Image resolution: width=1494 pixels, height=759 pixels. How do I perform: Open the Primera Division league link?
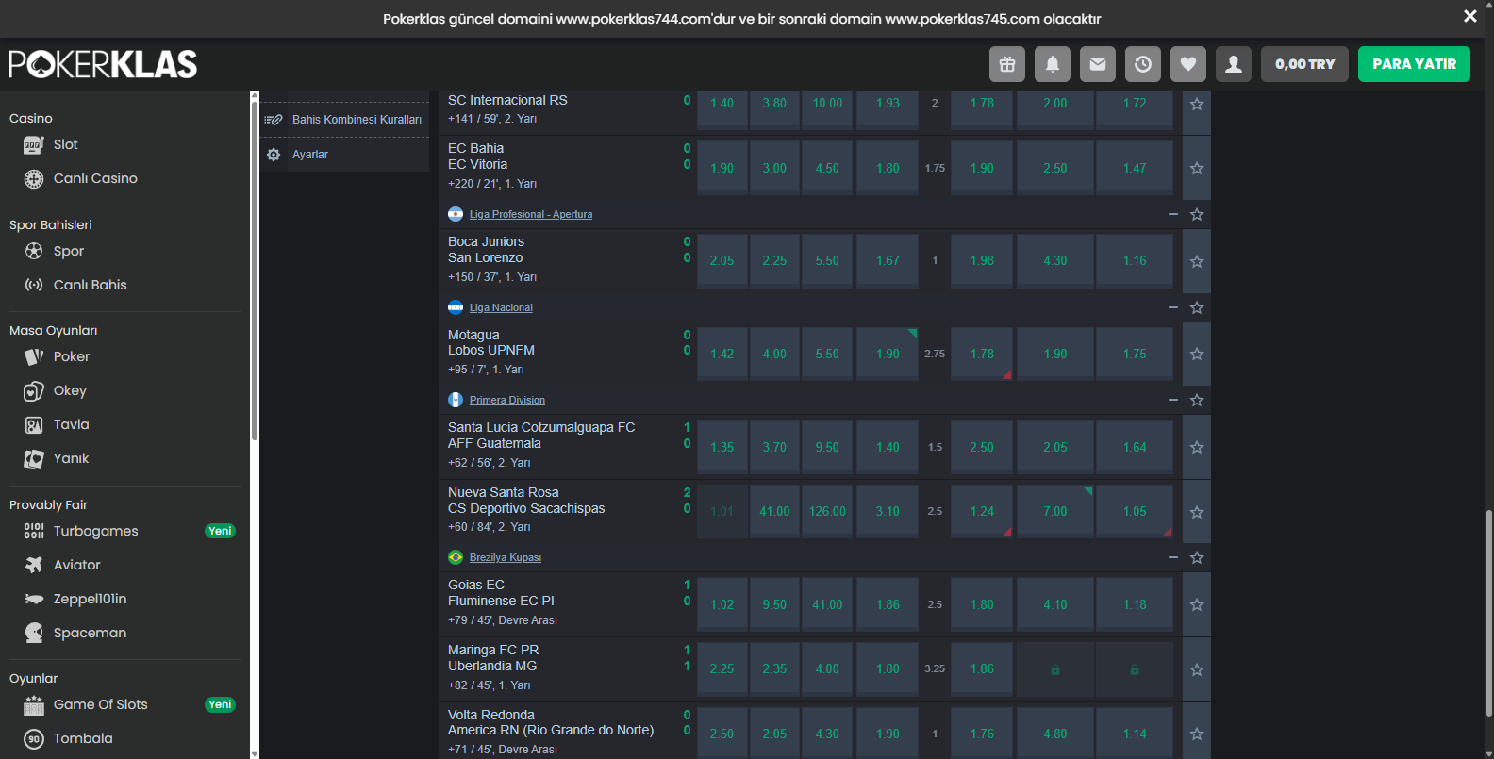(506, 400)
